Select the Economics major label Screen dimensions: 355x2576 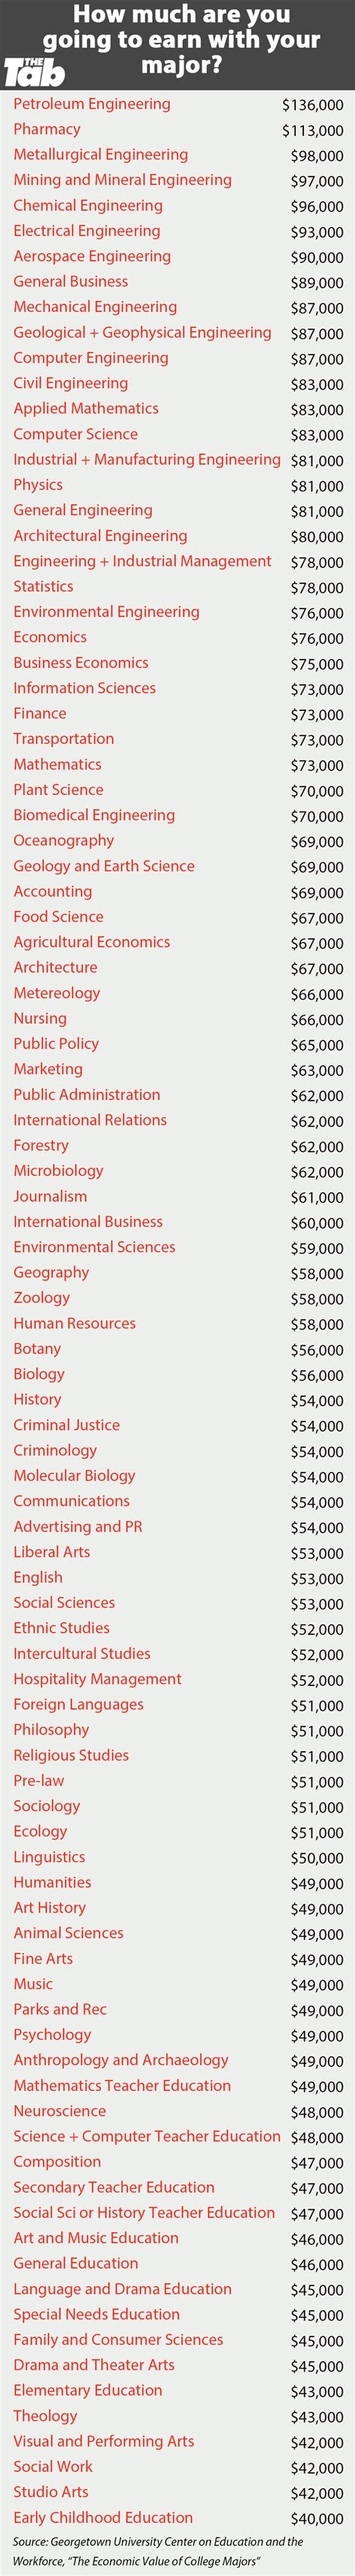pos(50,637)
